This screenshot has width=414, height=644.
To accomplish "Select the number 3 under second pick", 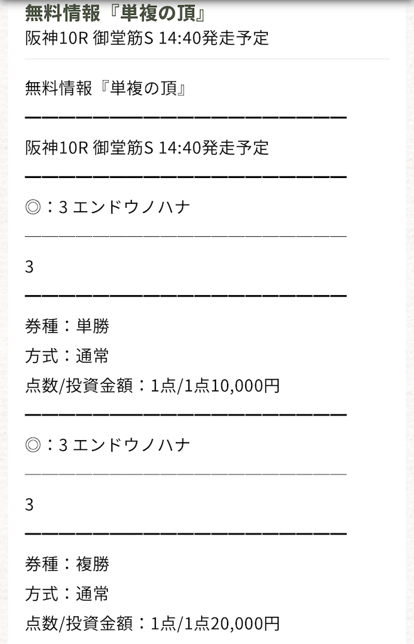I will (29, 505).
